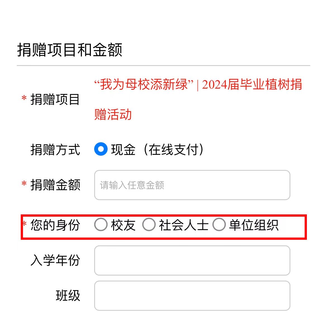This screenshot has height=327, width=327.
Task: Tap the 现金（在线支付） option text
Action: [157, 150]
